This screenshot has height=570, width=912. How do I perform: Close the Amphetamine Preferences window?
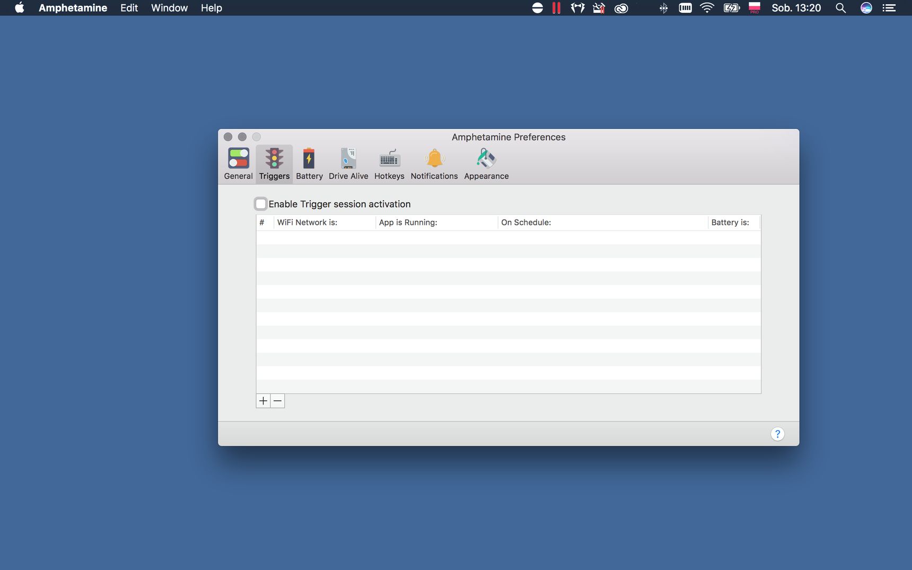pyautogui.click(x=228, y=137)
